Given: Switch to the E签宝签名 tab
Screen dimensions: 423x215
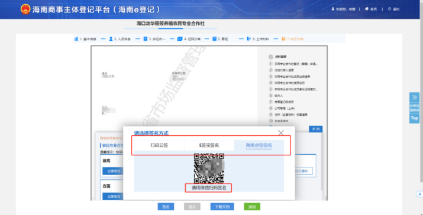Looking at the screenshot, I should [209, 145].
